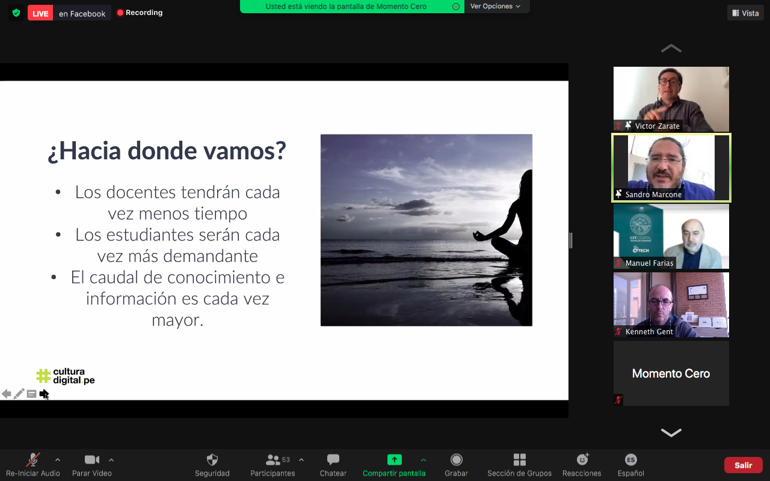
Task: Click the red Salir button
Action: pyautogui.click(x=743, y=465)
